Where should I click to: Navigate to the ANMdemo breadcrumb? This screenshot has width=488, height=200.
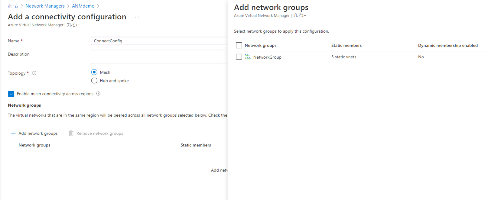83,6
